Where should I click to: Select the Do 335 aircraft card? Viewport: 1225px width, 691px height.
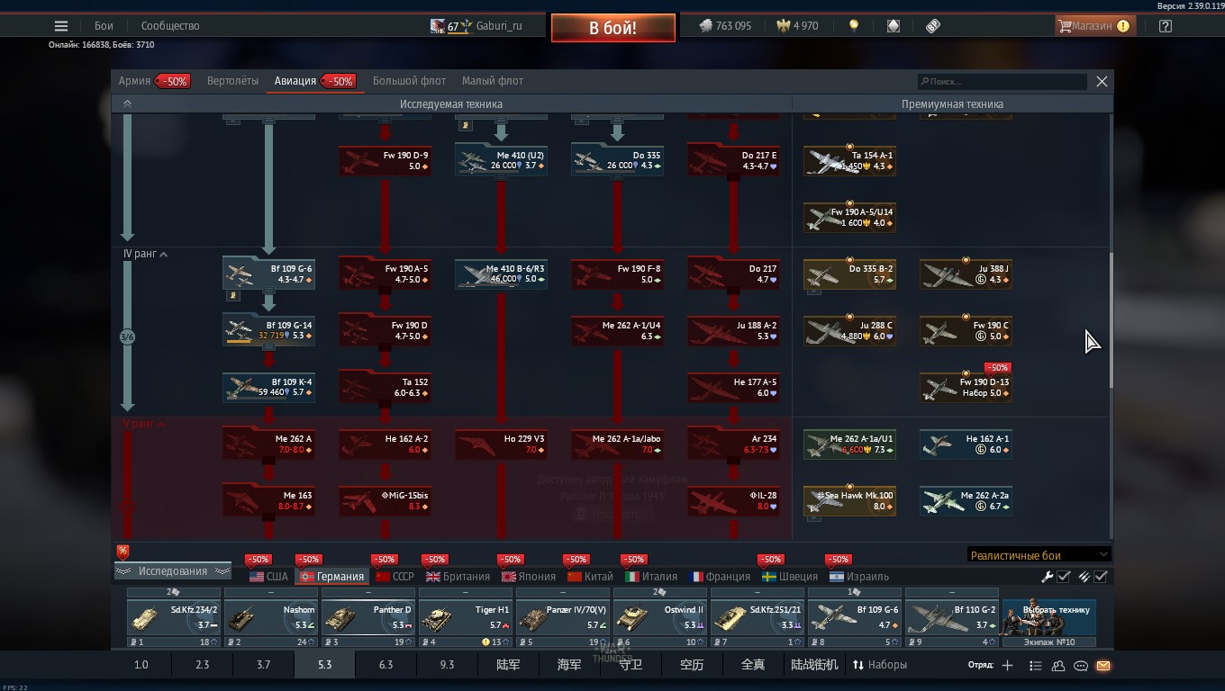pos(617,160)
